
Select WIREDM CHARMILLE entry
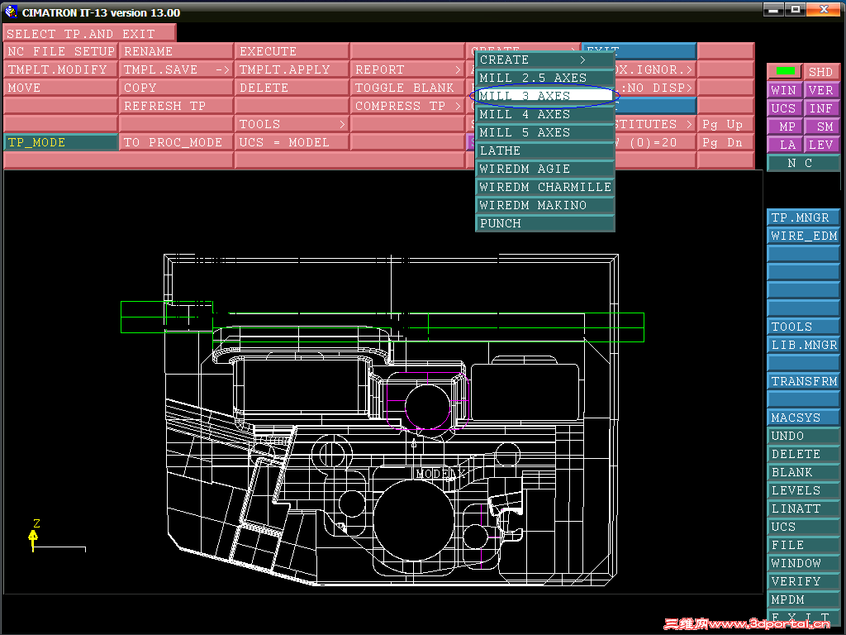click(545, 187)
